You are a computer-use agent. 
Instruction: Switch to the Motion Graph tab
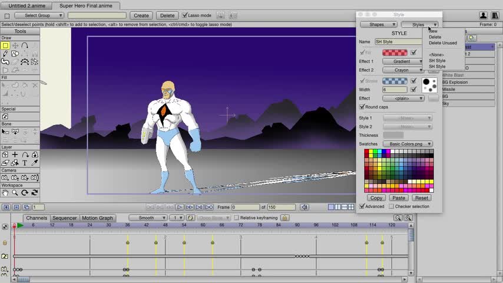pyautogui.click(x=97, y=218)
